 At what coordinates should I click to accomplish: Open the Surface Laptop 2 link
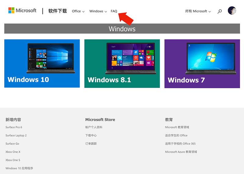16,135
